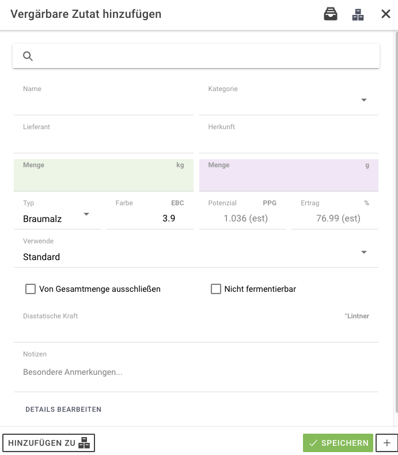Open the inventory box icon in header
The height and width of the screenshot is (455, 398).
click(331, 14)
